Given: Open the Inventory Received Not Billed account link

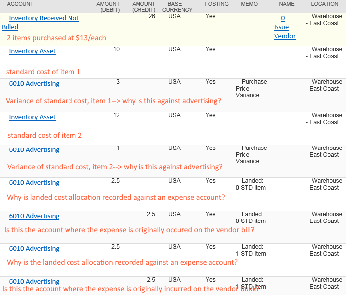Looking at the screenshot, I should tap(40, 22).
